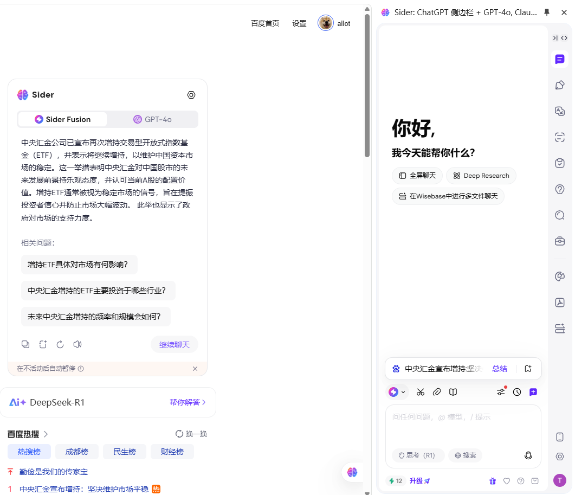This screenshot has width=575, height=495.
Task: Click the paperclip attach file icon
Action: [437, 392]
